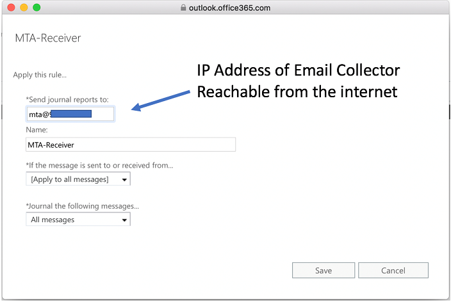Click the 'IP Address of Email Collector' text

tap(298, 70)
